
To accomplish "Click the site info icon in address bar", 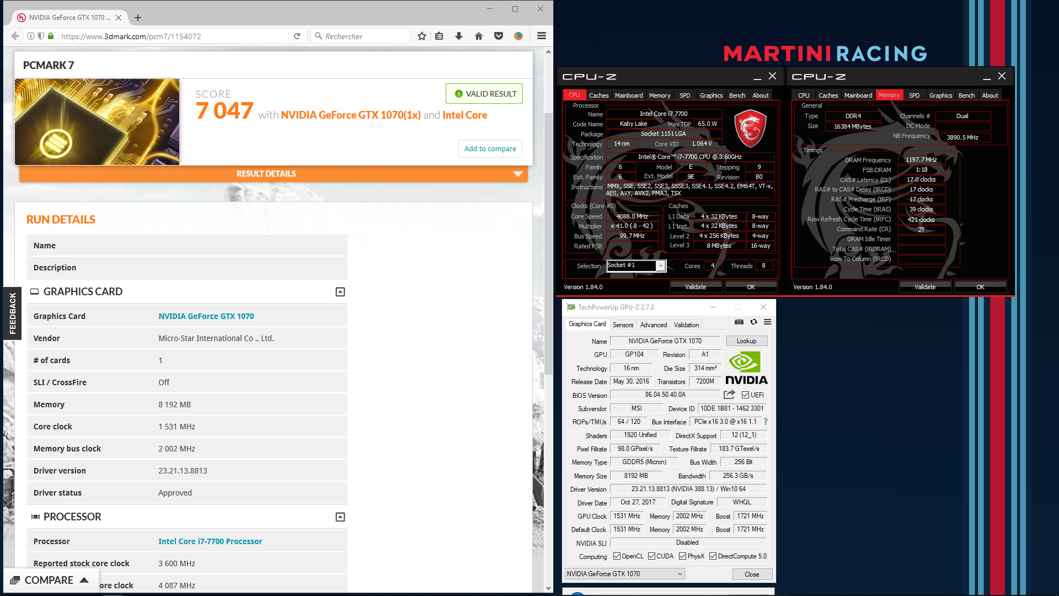I will 31,36.
